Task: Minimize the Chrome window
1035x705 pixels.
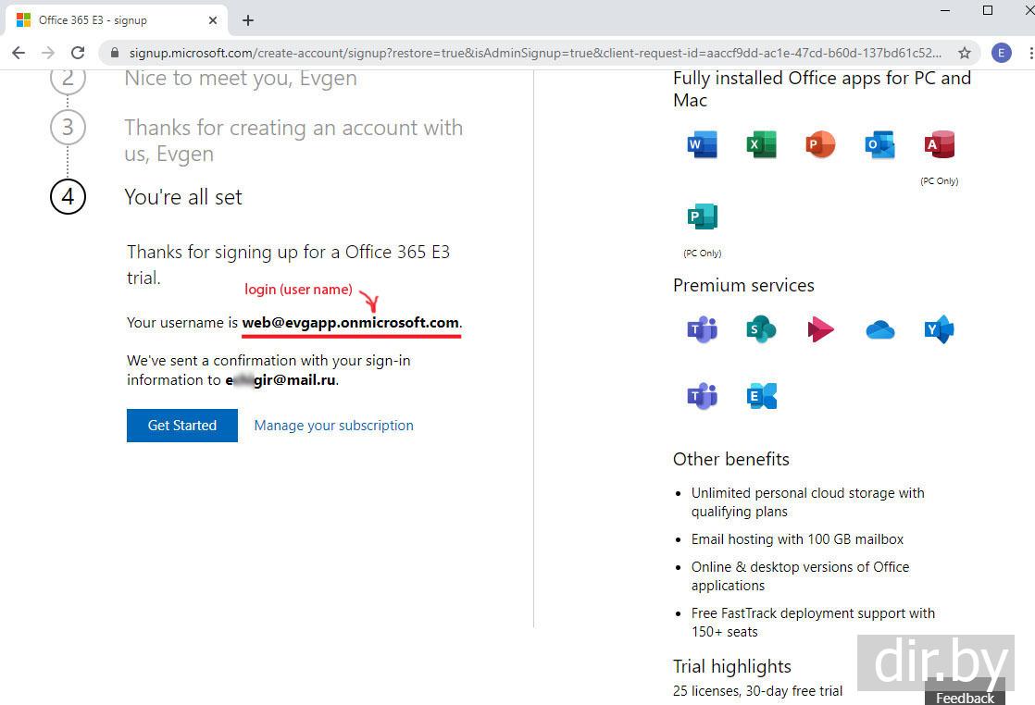Action: tap(945, 10)
